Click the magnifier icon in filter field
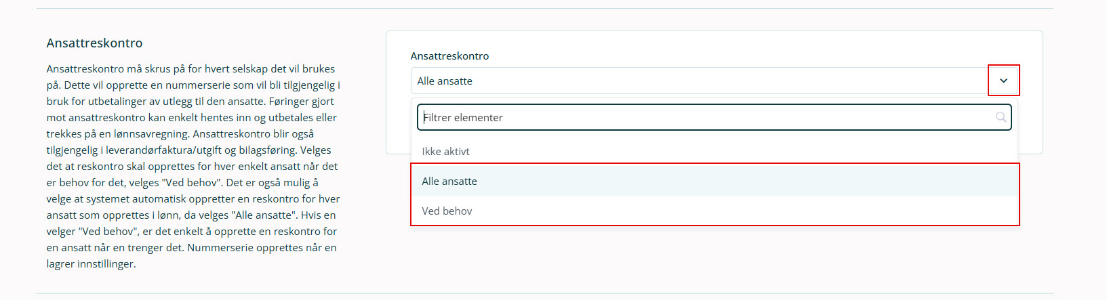This screenshot has height=300, width=1107. click(x=1001, y=117)
